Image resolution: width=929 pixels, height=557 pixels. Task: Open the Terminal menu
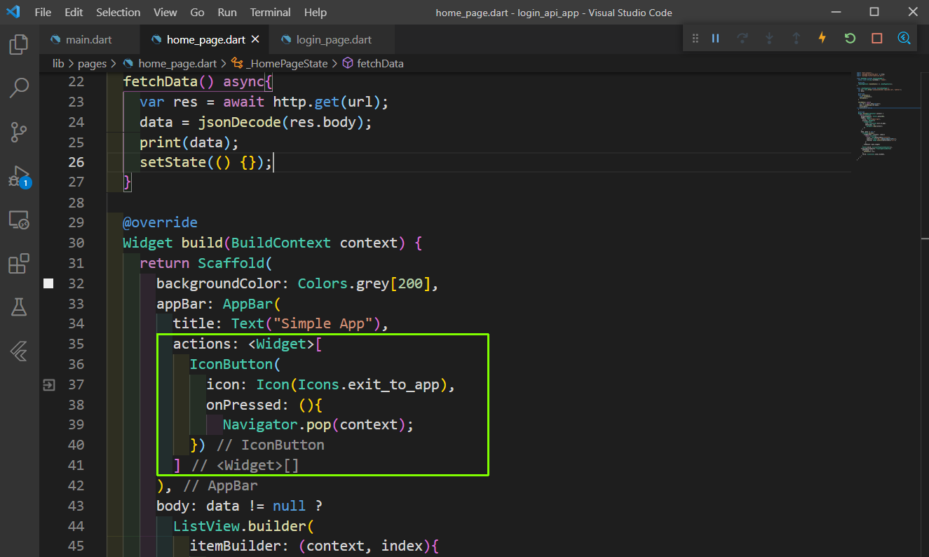pos(271,13)
